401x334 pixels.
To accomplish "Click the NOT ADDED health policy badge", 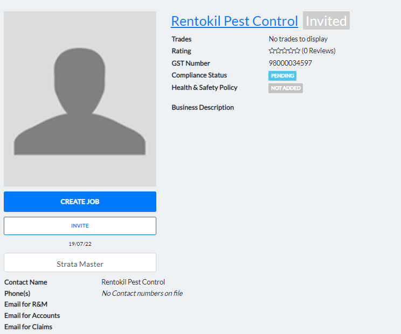I will click(286, 88).
